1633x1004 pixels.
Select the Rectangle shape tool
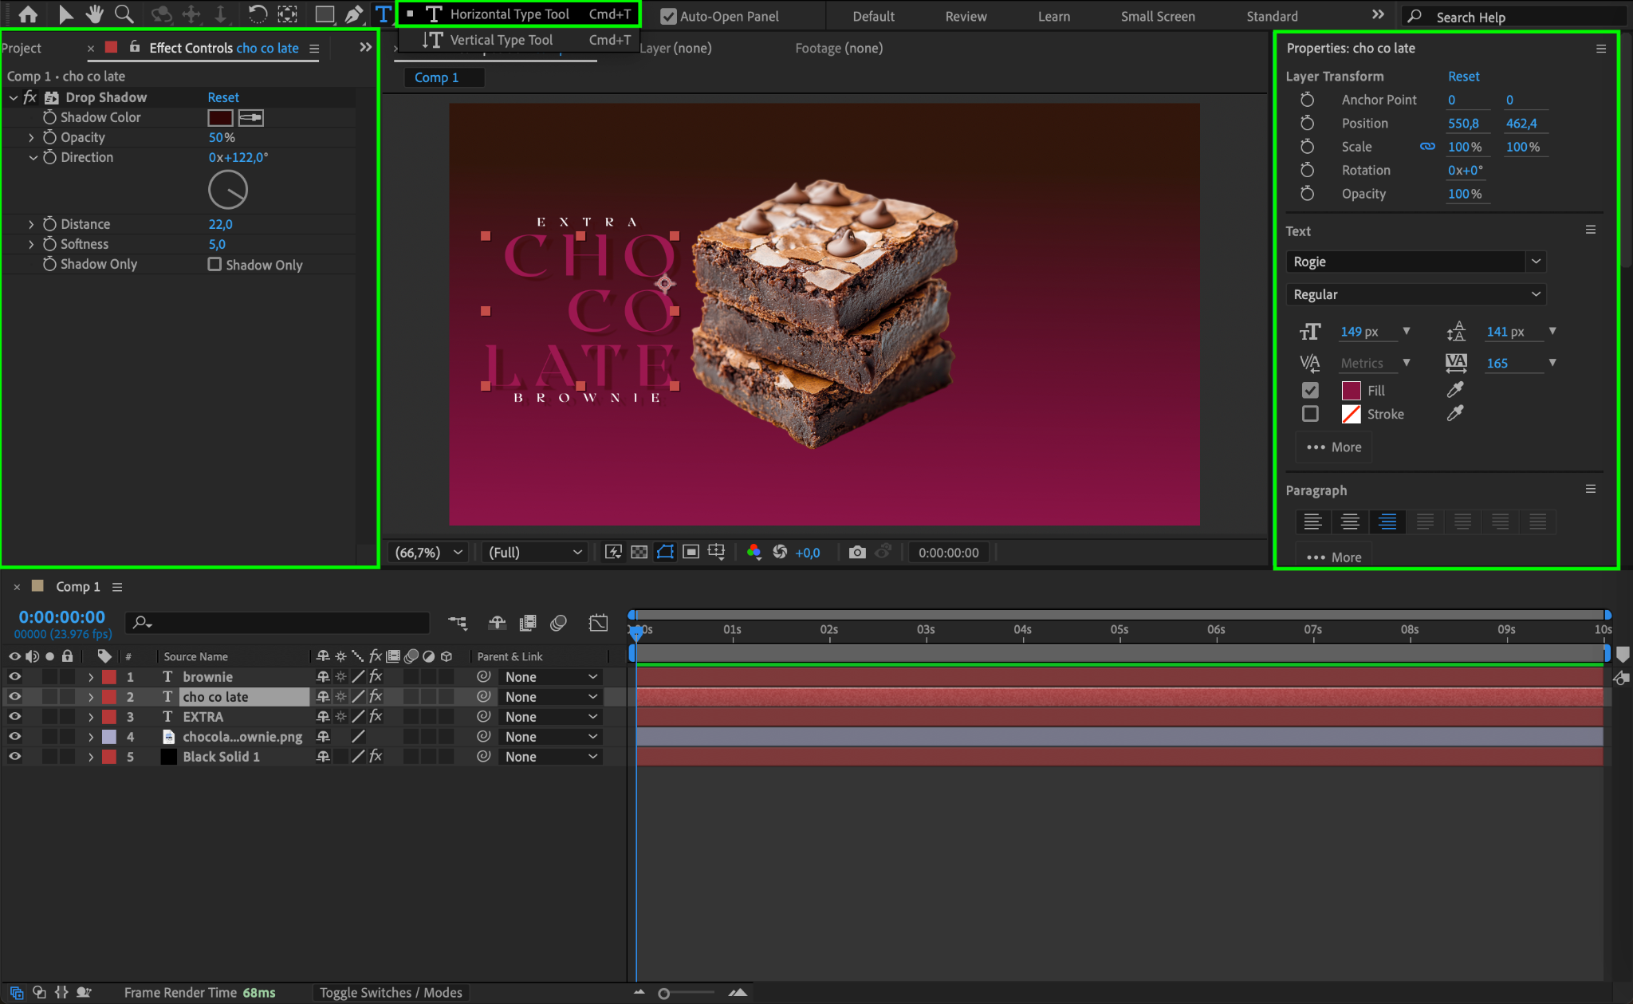pos(325,14)
